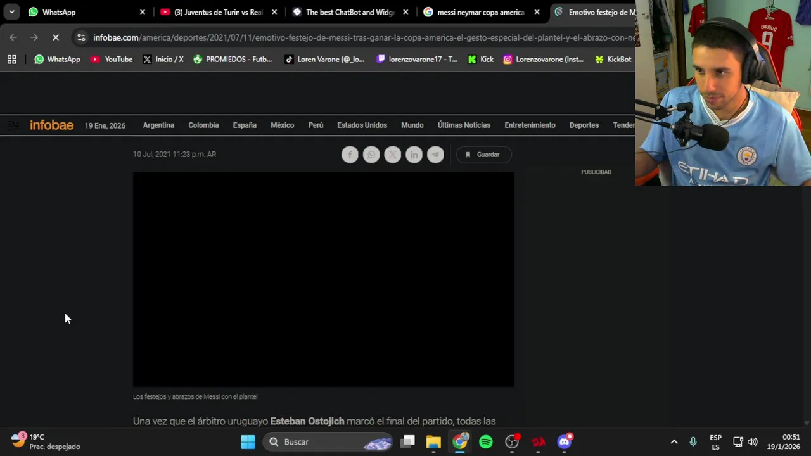The image size is (811, 456).
Task: Go to the infobae home logo
Action: coord(51,125)
